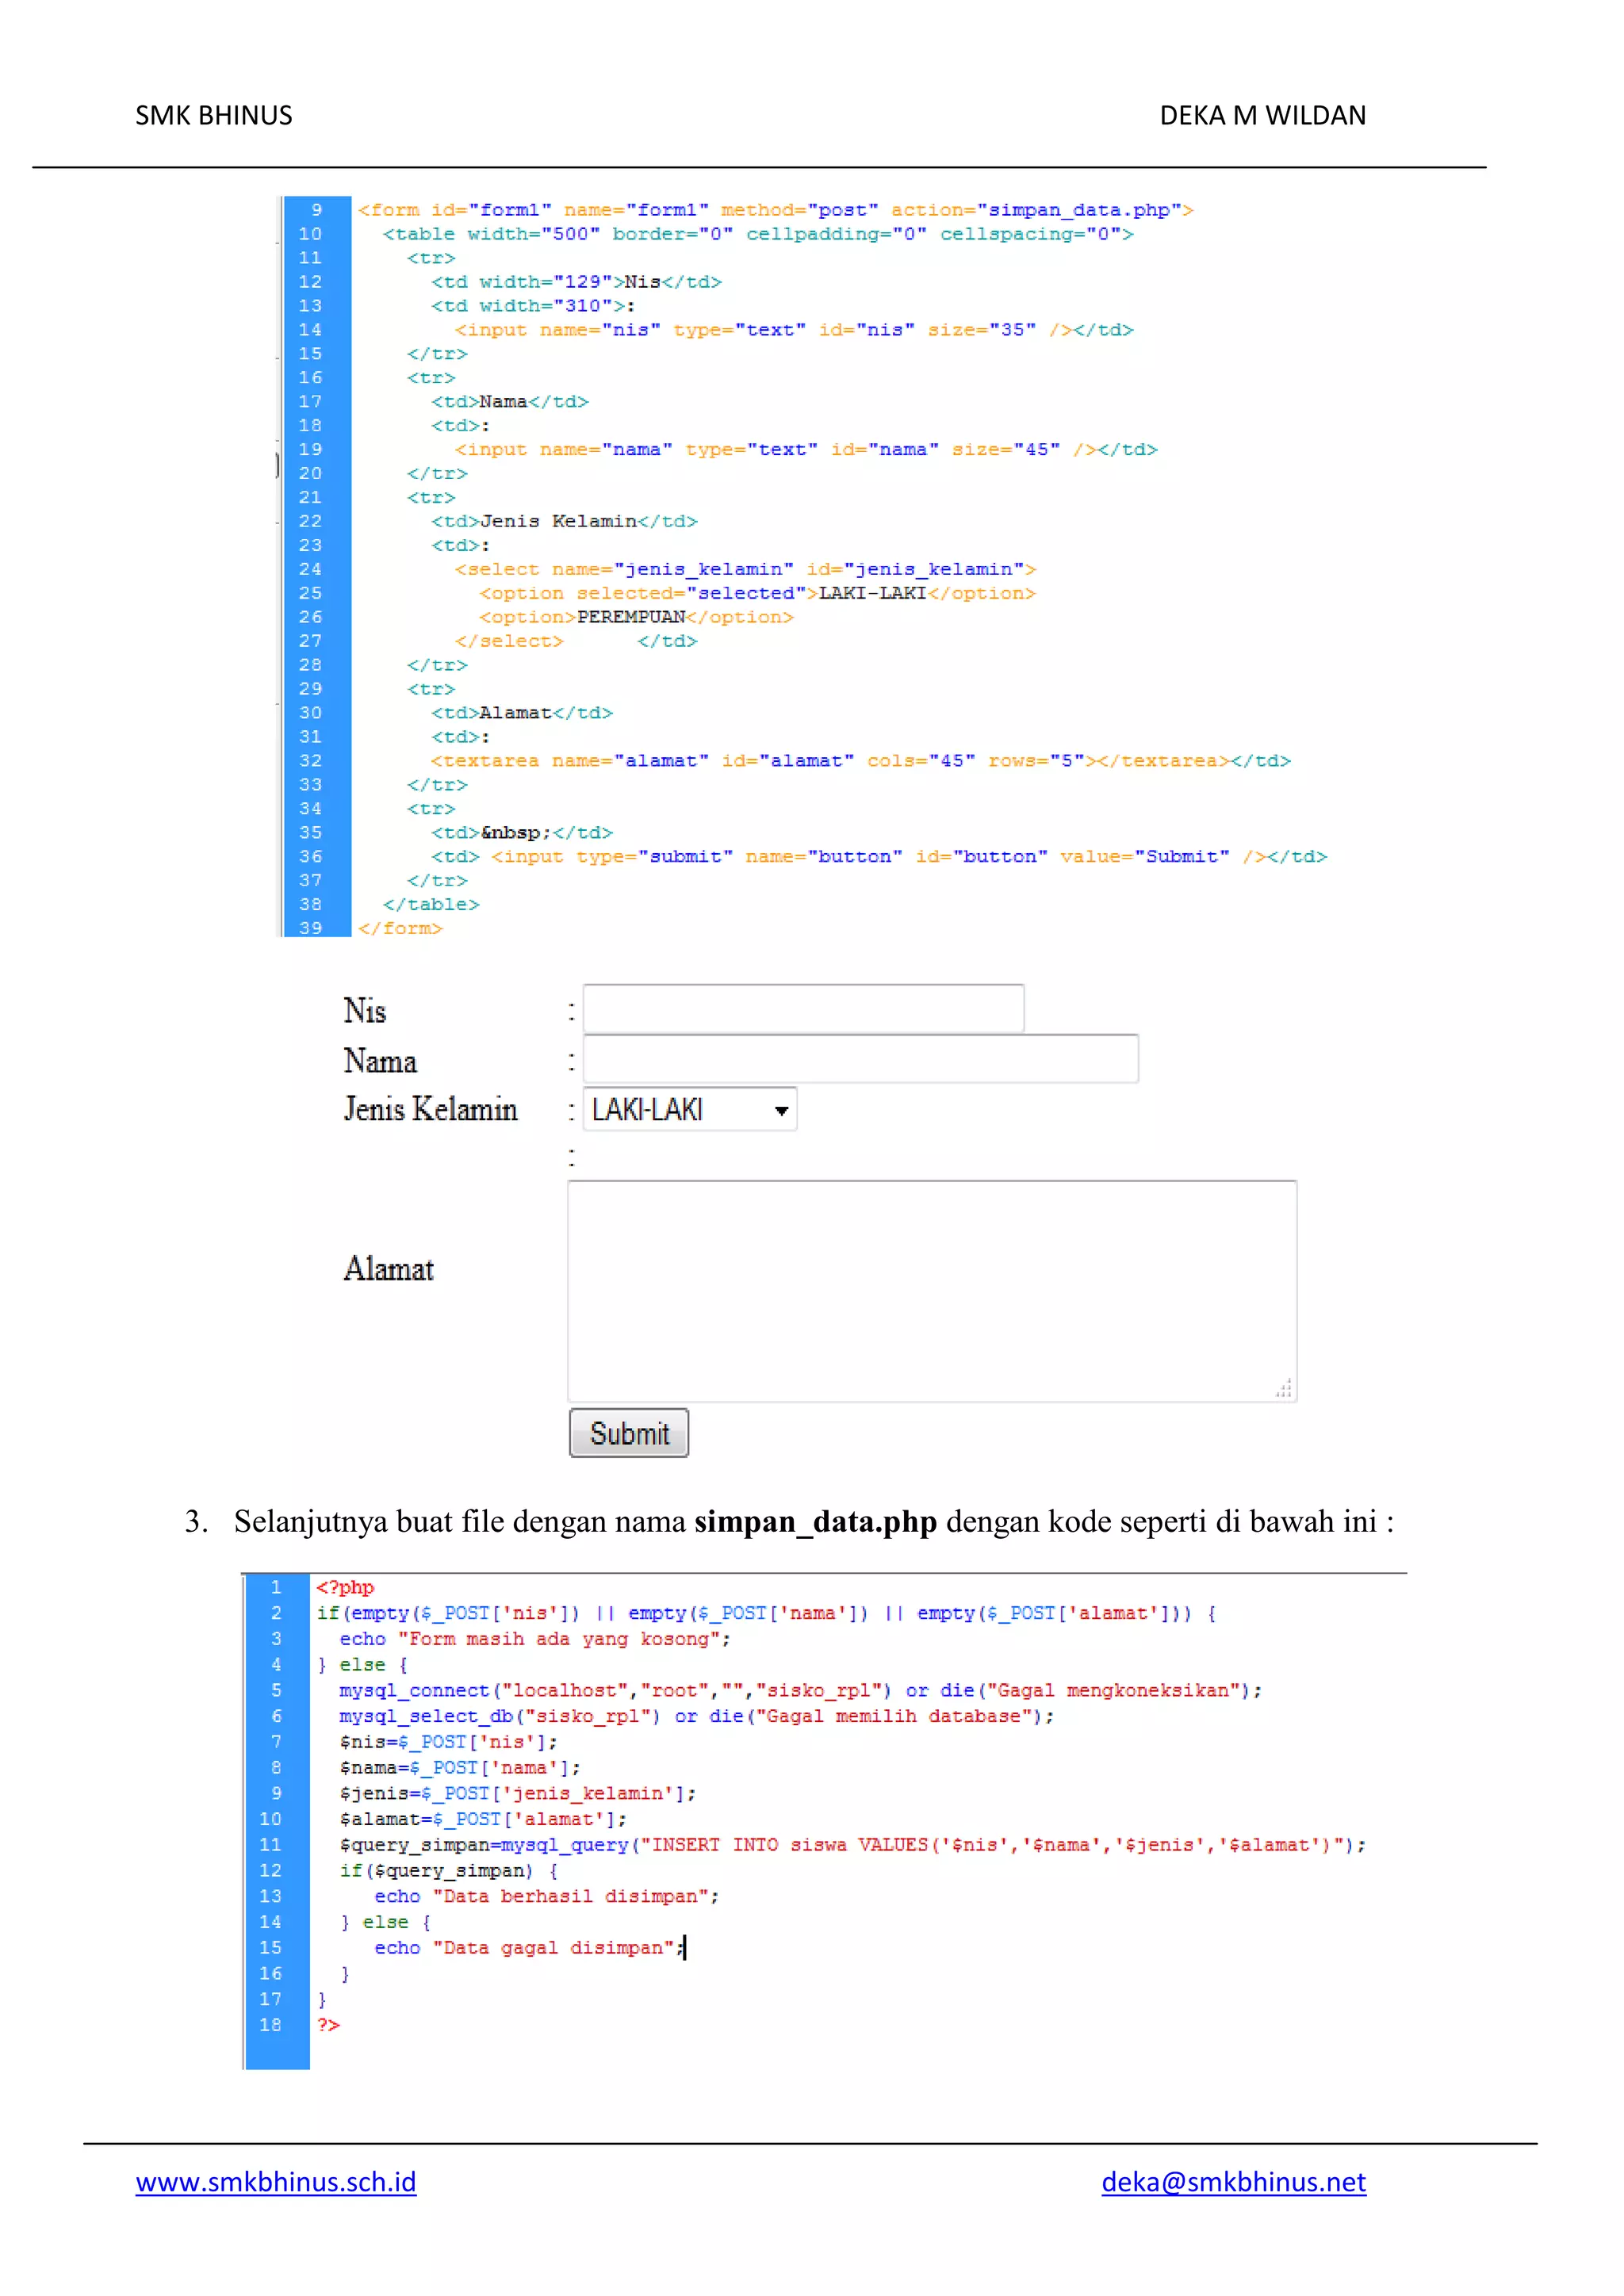Open the Jenis Kelamin LAKI-LAKI dropdown
Image resolution: width=1624 pixels, height=2296 pixels.
click(689, 1109)
